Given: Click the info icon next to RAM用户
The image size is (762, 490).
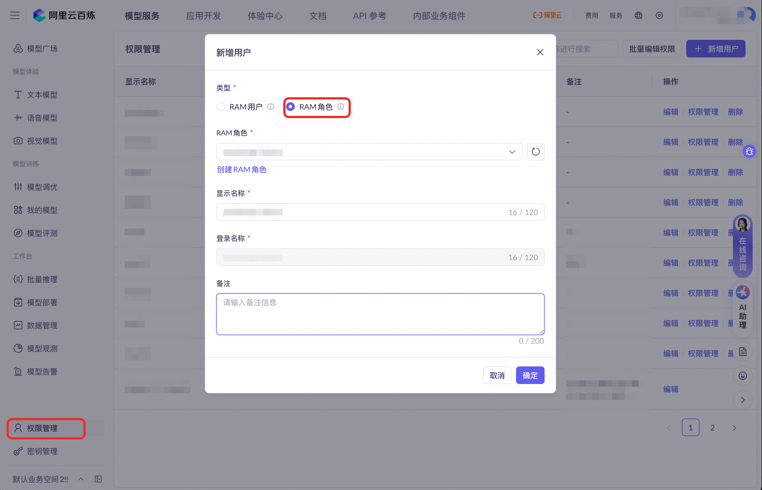Looking at the screenshot, I should [x=271, y=107].
